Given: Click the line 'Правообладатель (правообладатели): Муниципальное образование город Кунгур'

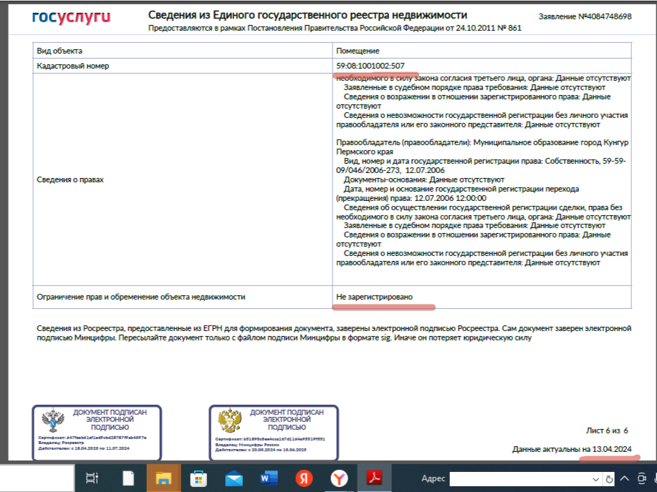Looking at the screenshot, I should click(482, 142).
